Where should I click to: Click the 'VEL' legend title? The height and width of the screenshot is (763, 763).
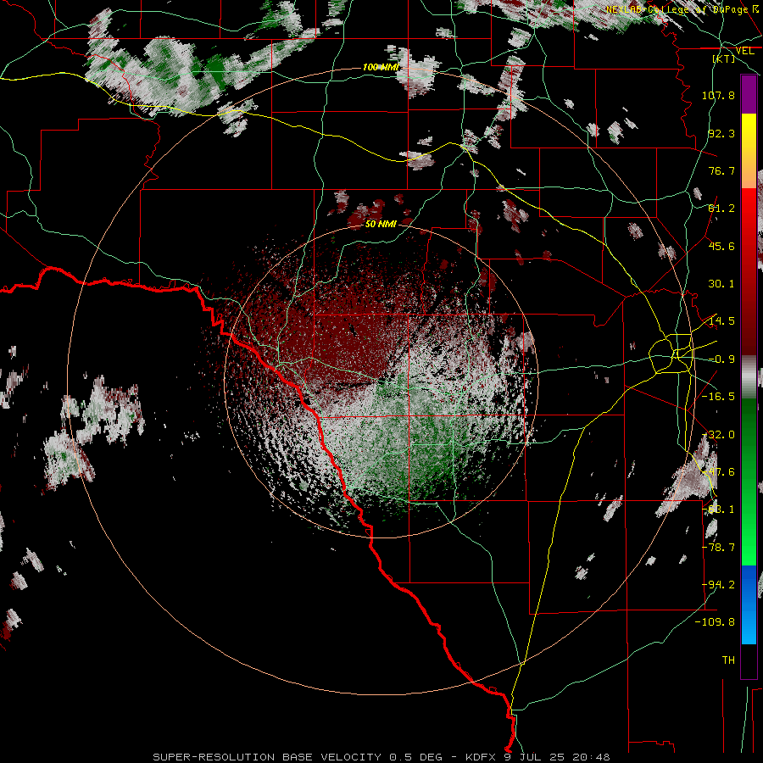(x=744, y=51)
